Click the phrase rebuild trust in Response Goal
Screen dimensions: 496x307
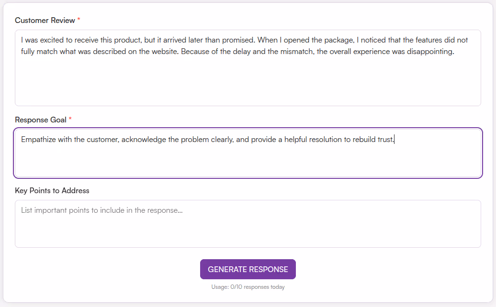point(374,139)
